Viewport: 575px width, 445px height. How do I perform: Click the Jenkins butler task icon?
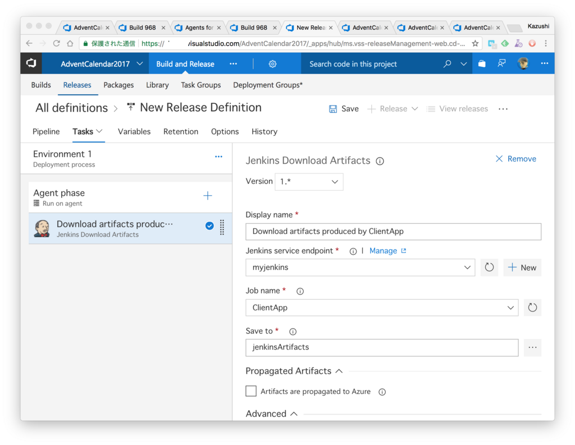42,228
